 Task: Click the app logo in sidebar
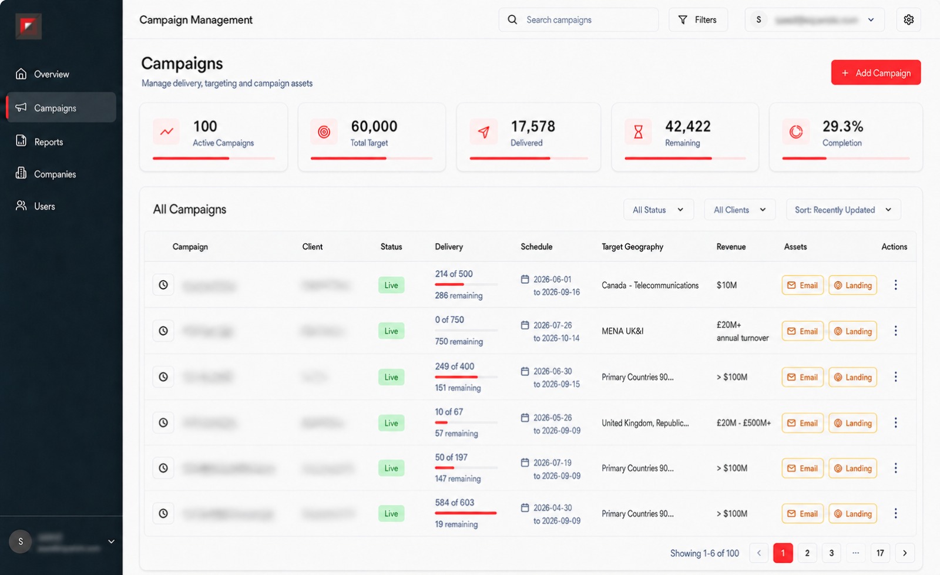pos(28,26)
